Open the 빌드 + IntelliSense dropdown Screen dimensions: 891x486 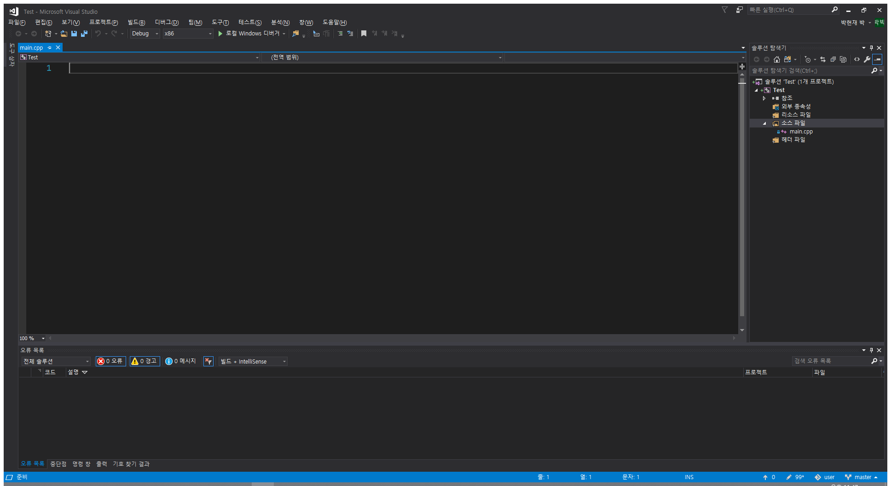(x=253, y=361)
